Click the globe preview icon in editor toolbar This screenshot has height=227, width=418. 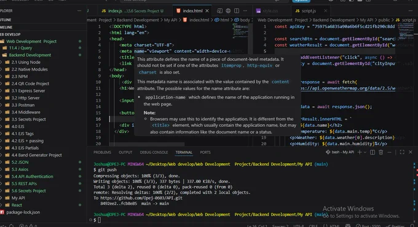click(228, 10)
